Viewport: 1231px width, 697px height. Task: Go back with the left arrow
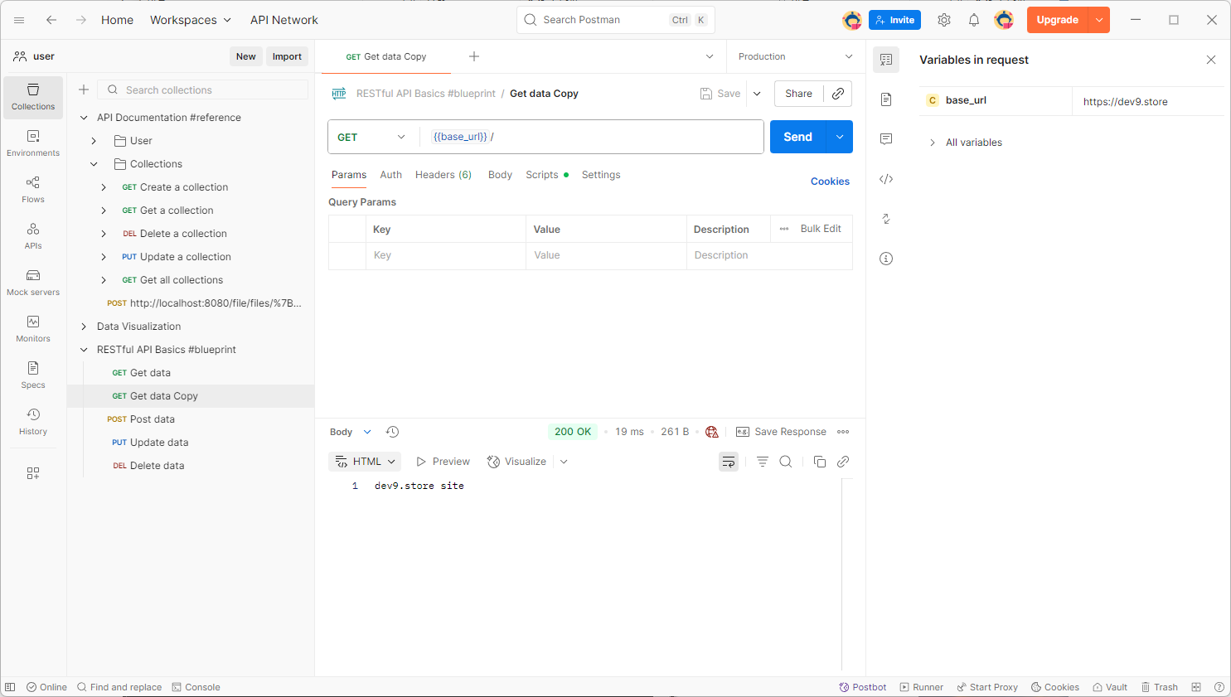pos(51,20)
